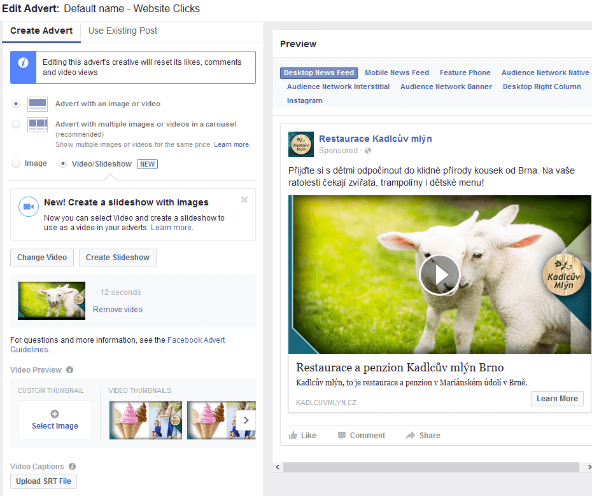Image resolution: width=592 pixels, height=496 pixels.
Task: Close the slideshow tip box
Action: coord(244,200)
